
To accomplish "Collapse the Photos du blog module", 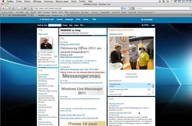I will coord(154,30).
